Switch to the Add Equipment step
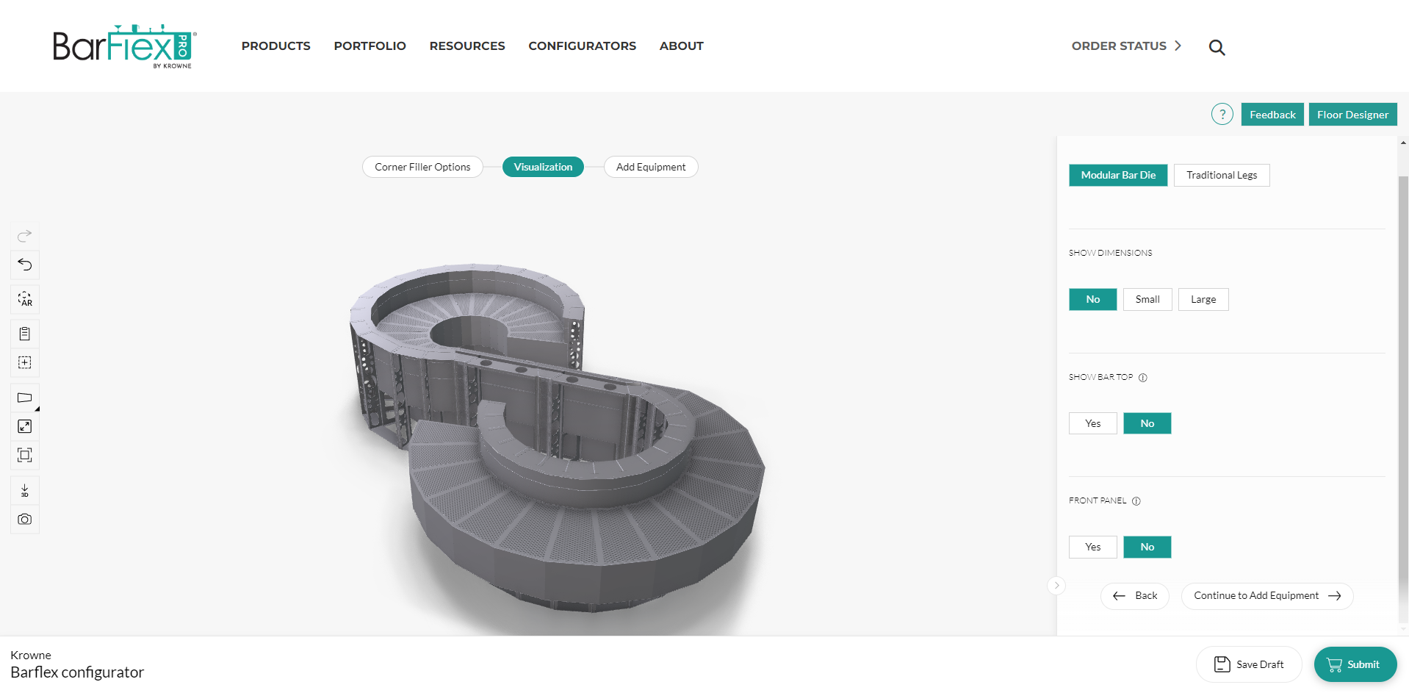 (650, 167)
